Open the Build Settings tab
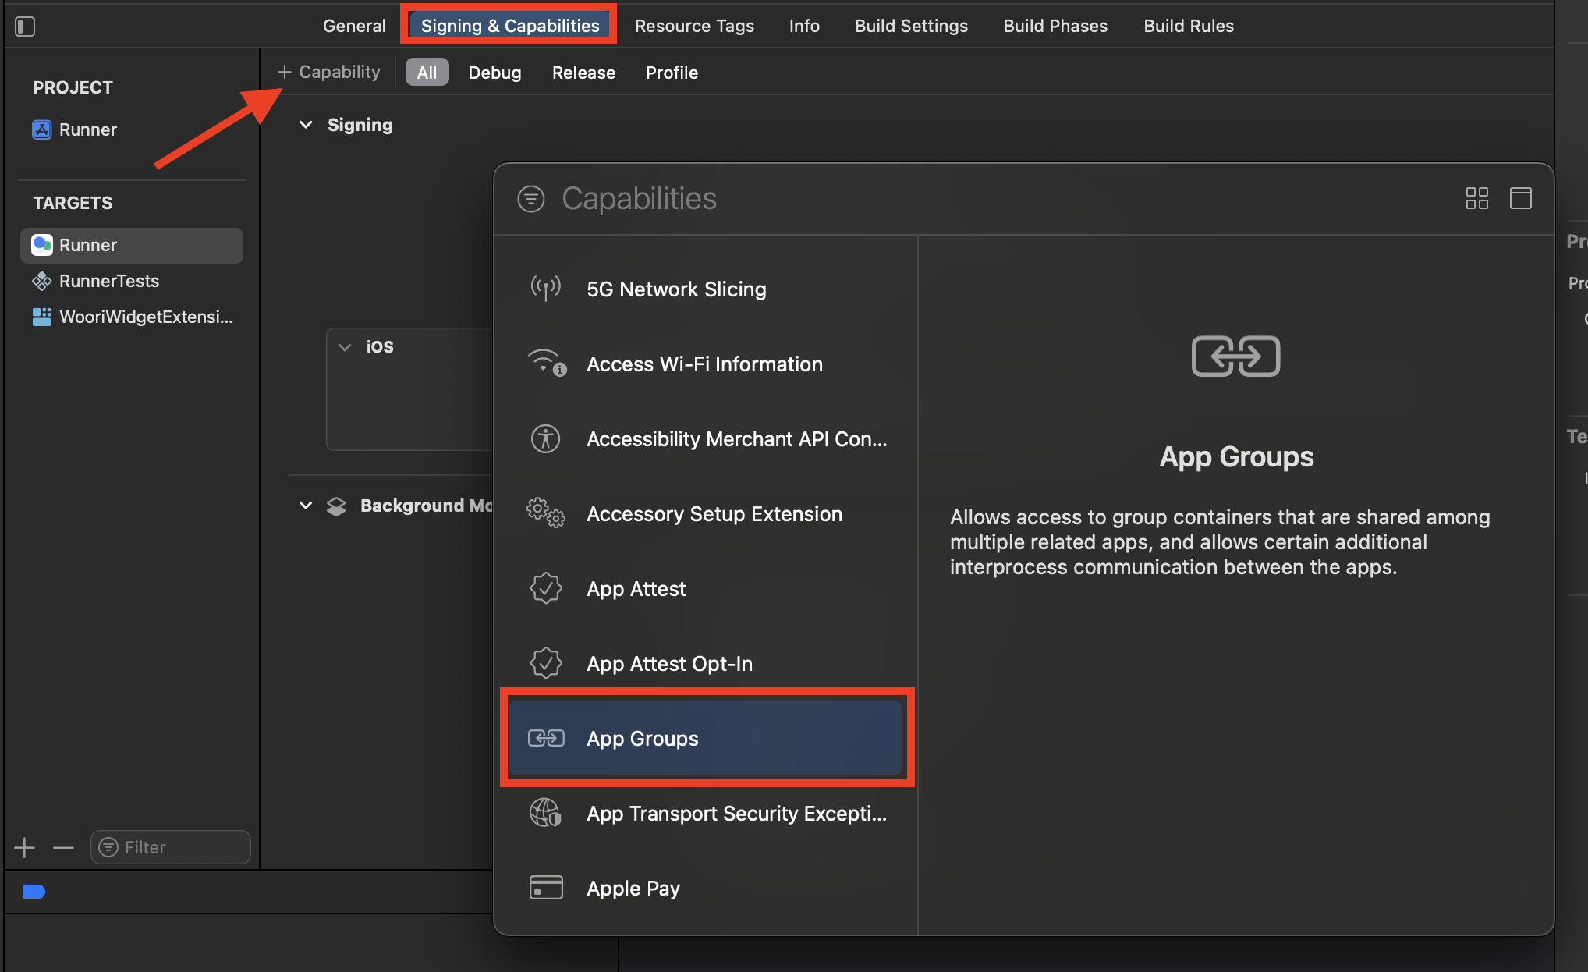1588x972 pixels. (910, 26)
